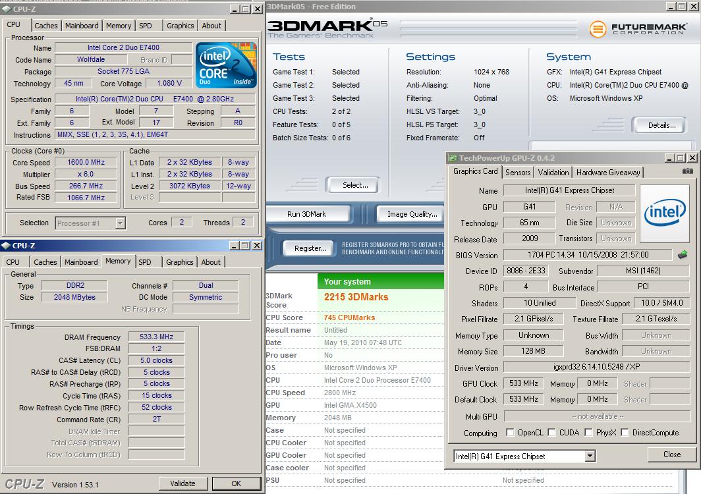The width and height of the screenshot is (701, 494).
Task: Click the top CPU-Z title bar icon
Action: coord(7,9)
